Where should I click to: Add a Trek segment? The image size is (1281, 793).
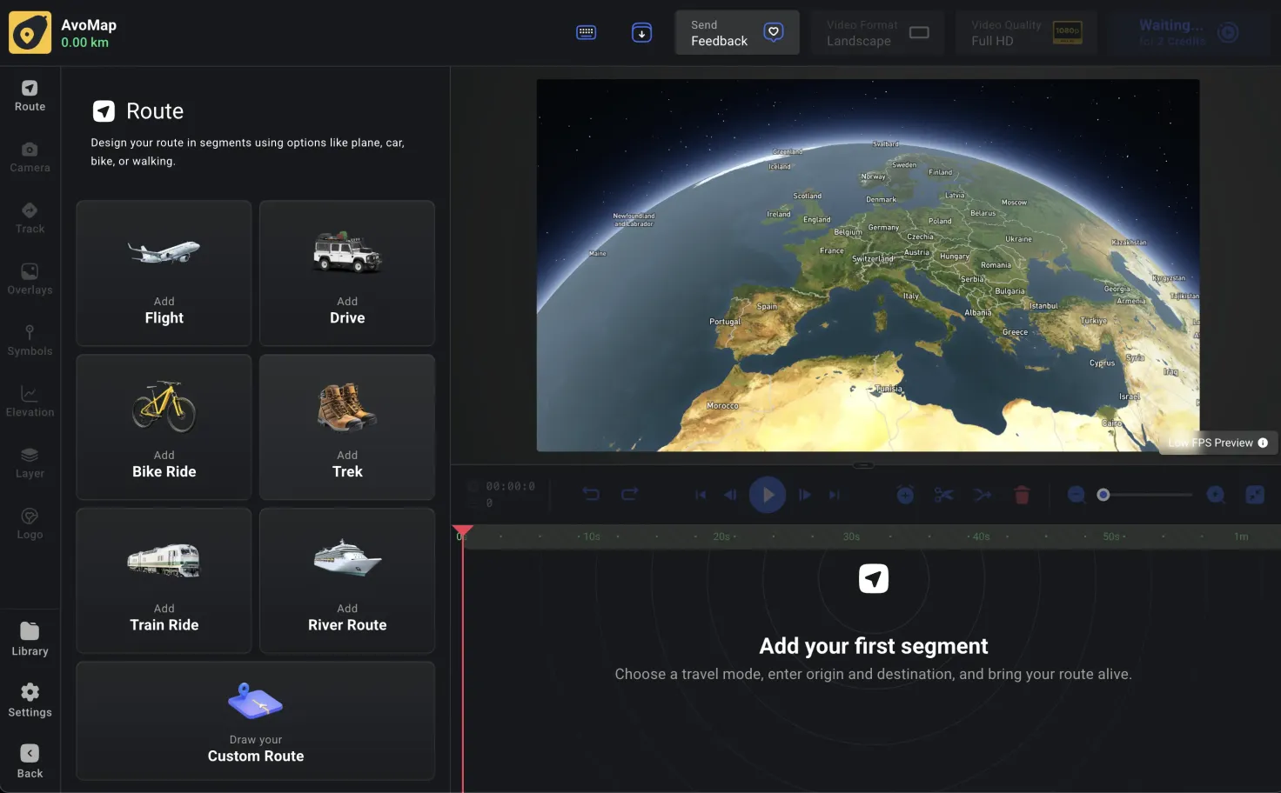pyautogui.click(x=347, y=427)
